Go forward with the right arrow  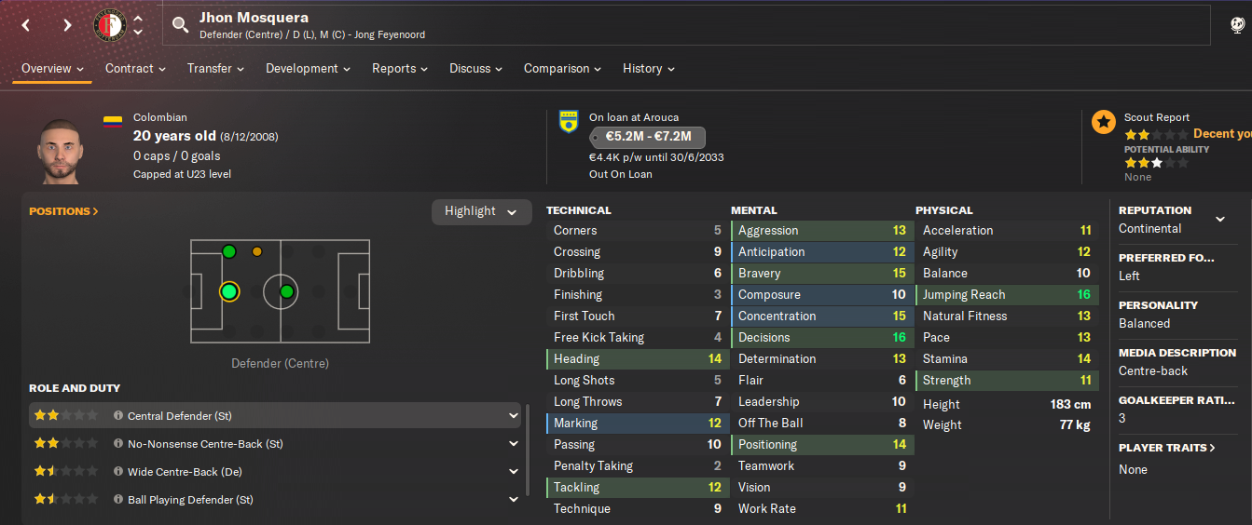click(x=67, y=25)
